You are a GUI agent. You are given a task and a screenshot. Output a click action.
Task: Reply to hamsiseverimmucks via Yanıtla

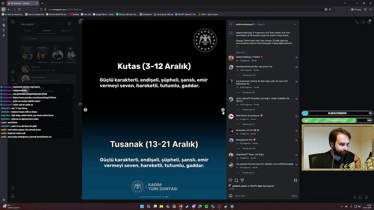pos(256,70)
